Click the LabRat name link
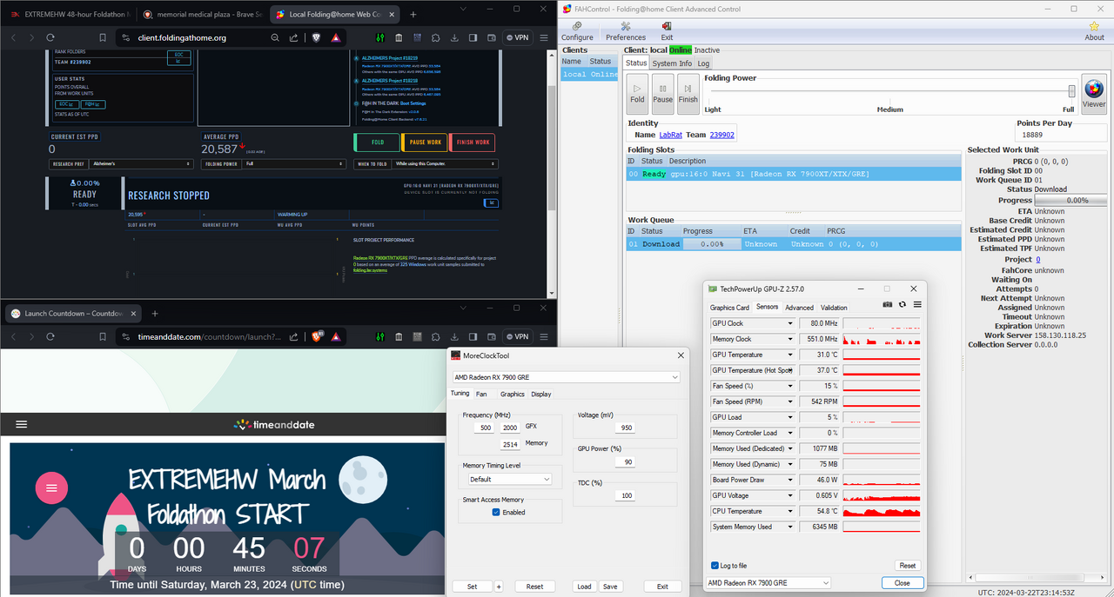The width and height of the screenshot is (1114, 597). coord(670,135)
